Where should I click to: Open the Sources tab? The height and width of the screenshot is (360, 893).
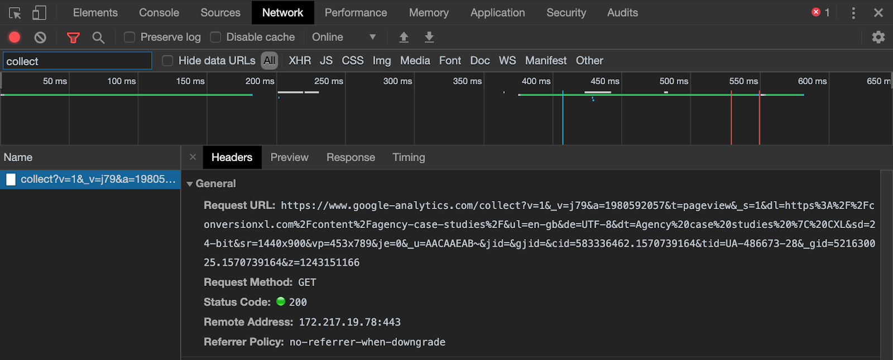pyautogui.click(x=220, y=13)
